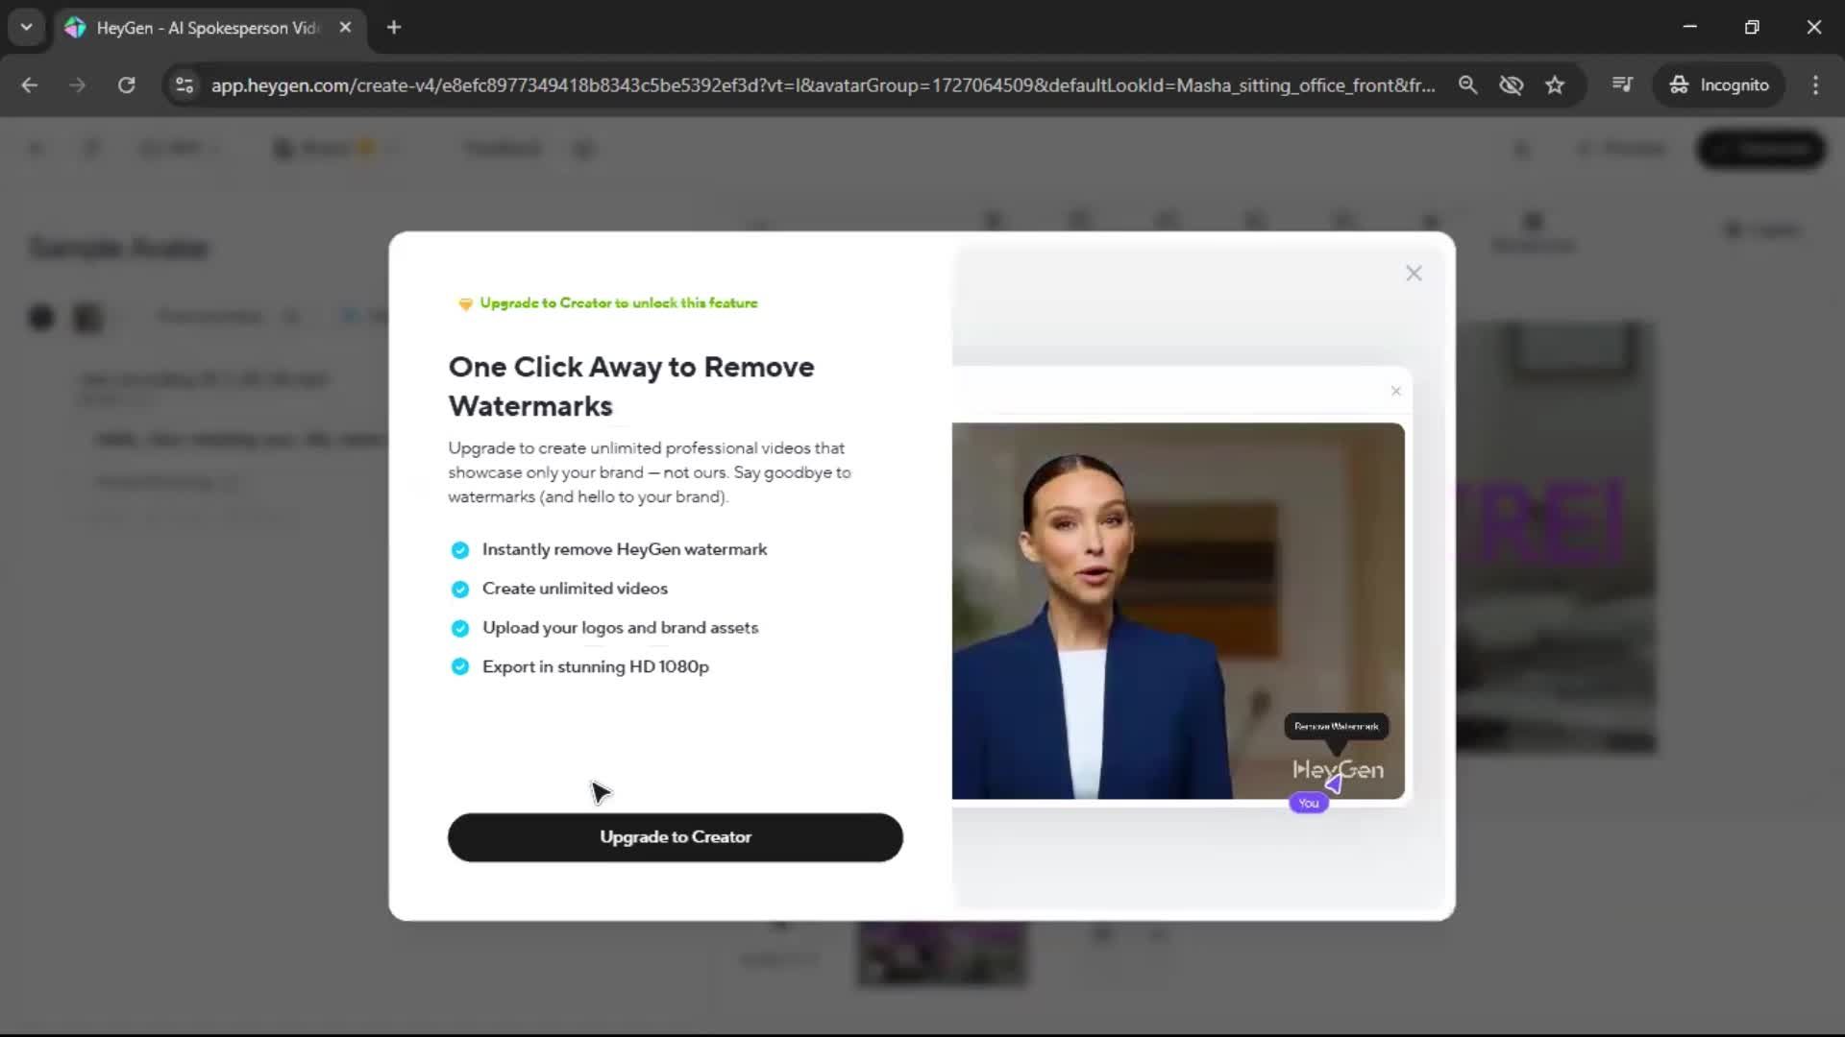Bookmark this page with star icon
The image size is (1845, 1037).
pyautogui.click(x=1555, y=84)
